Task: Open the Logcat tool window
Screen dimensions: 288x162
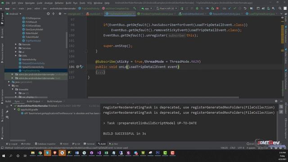Action: 12,144
